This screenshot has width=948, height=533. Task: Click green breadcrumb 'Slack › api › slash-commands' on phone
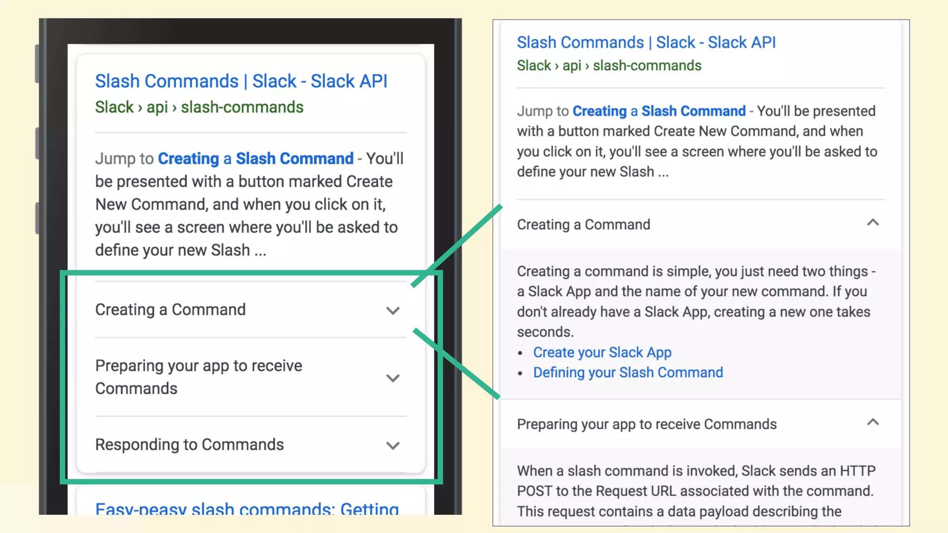(199, 107)
